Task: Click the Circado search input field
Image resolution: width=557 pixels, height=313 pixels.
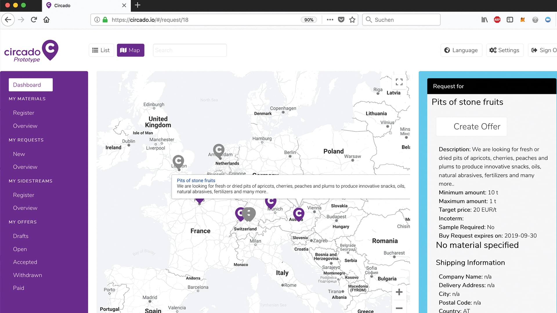Action: pyautogui.click(x=189, y=50)
